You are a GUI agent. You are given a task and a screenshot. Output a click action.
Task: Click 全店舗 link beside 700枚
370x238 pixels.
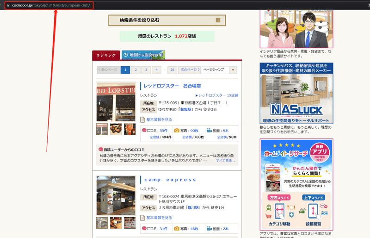pos(187,137)
